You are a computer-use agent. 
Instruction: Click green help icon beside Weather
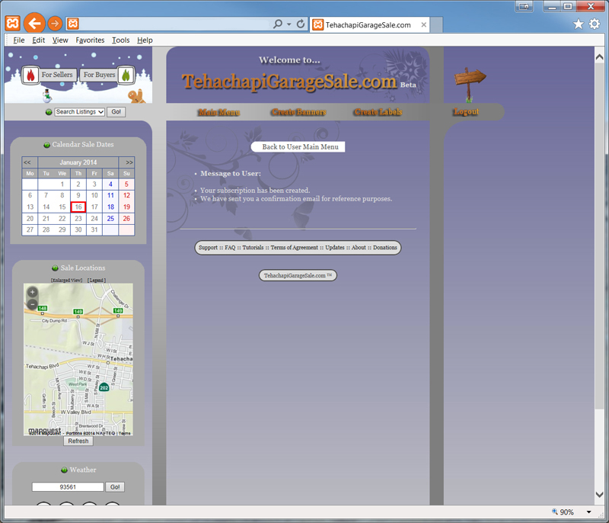(x=64, y=470)
